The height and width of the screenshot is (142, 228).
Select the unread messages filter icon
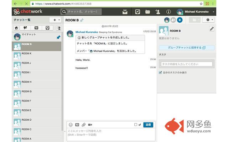pyautogui.click(x=25, y=28)
